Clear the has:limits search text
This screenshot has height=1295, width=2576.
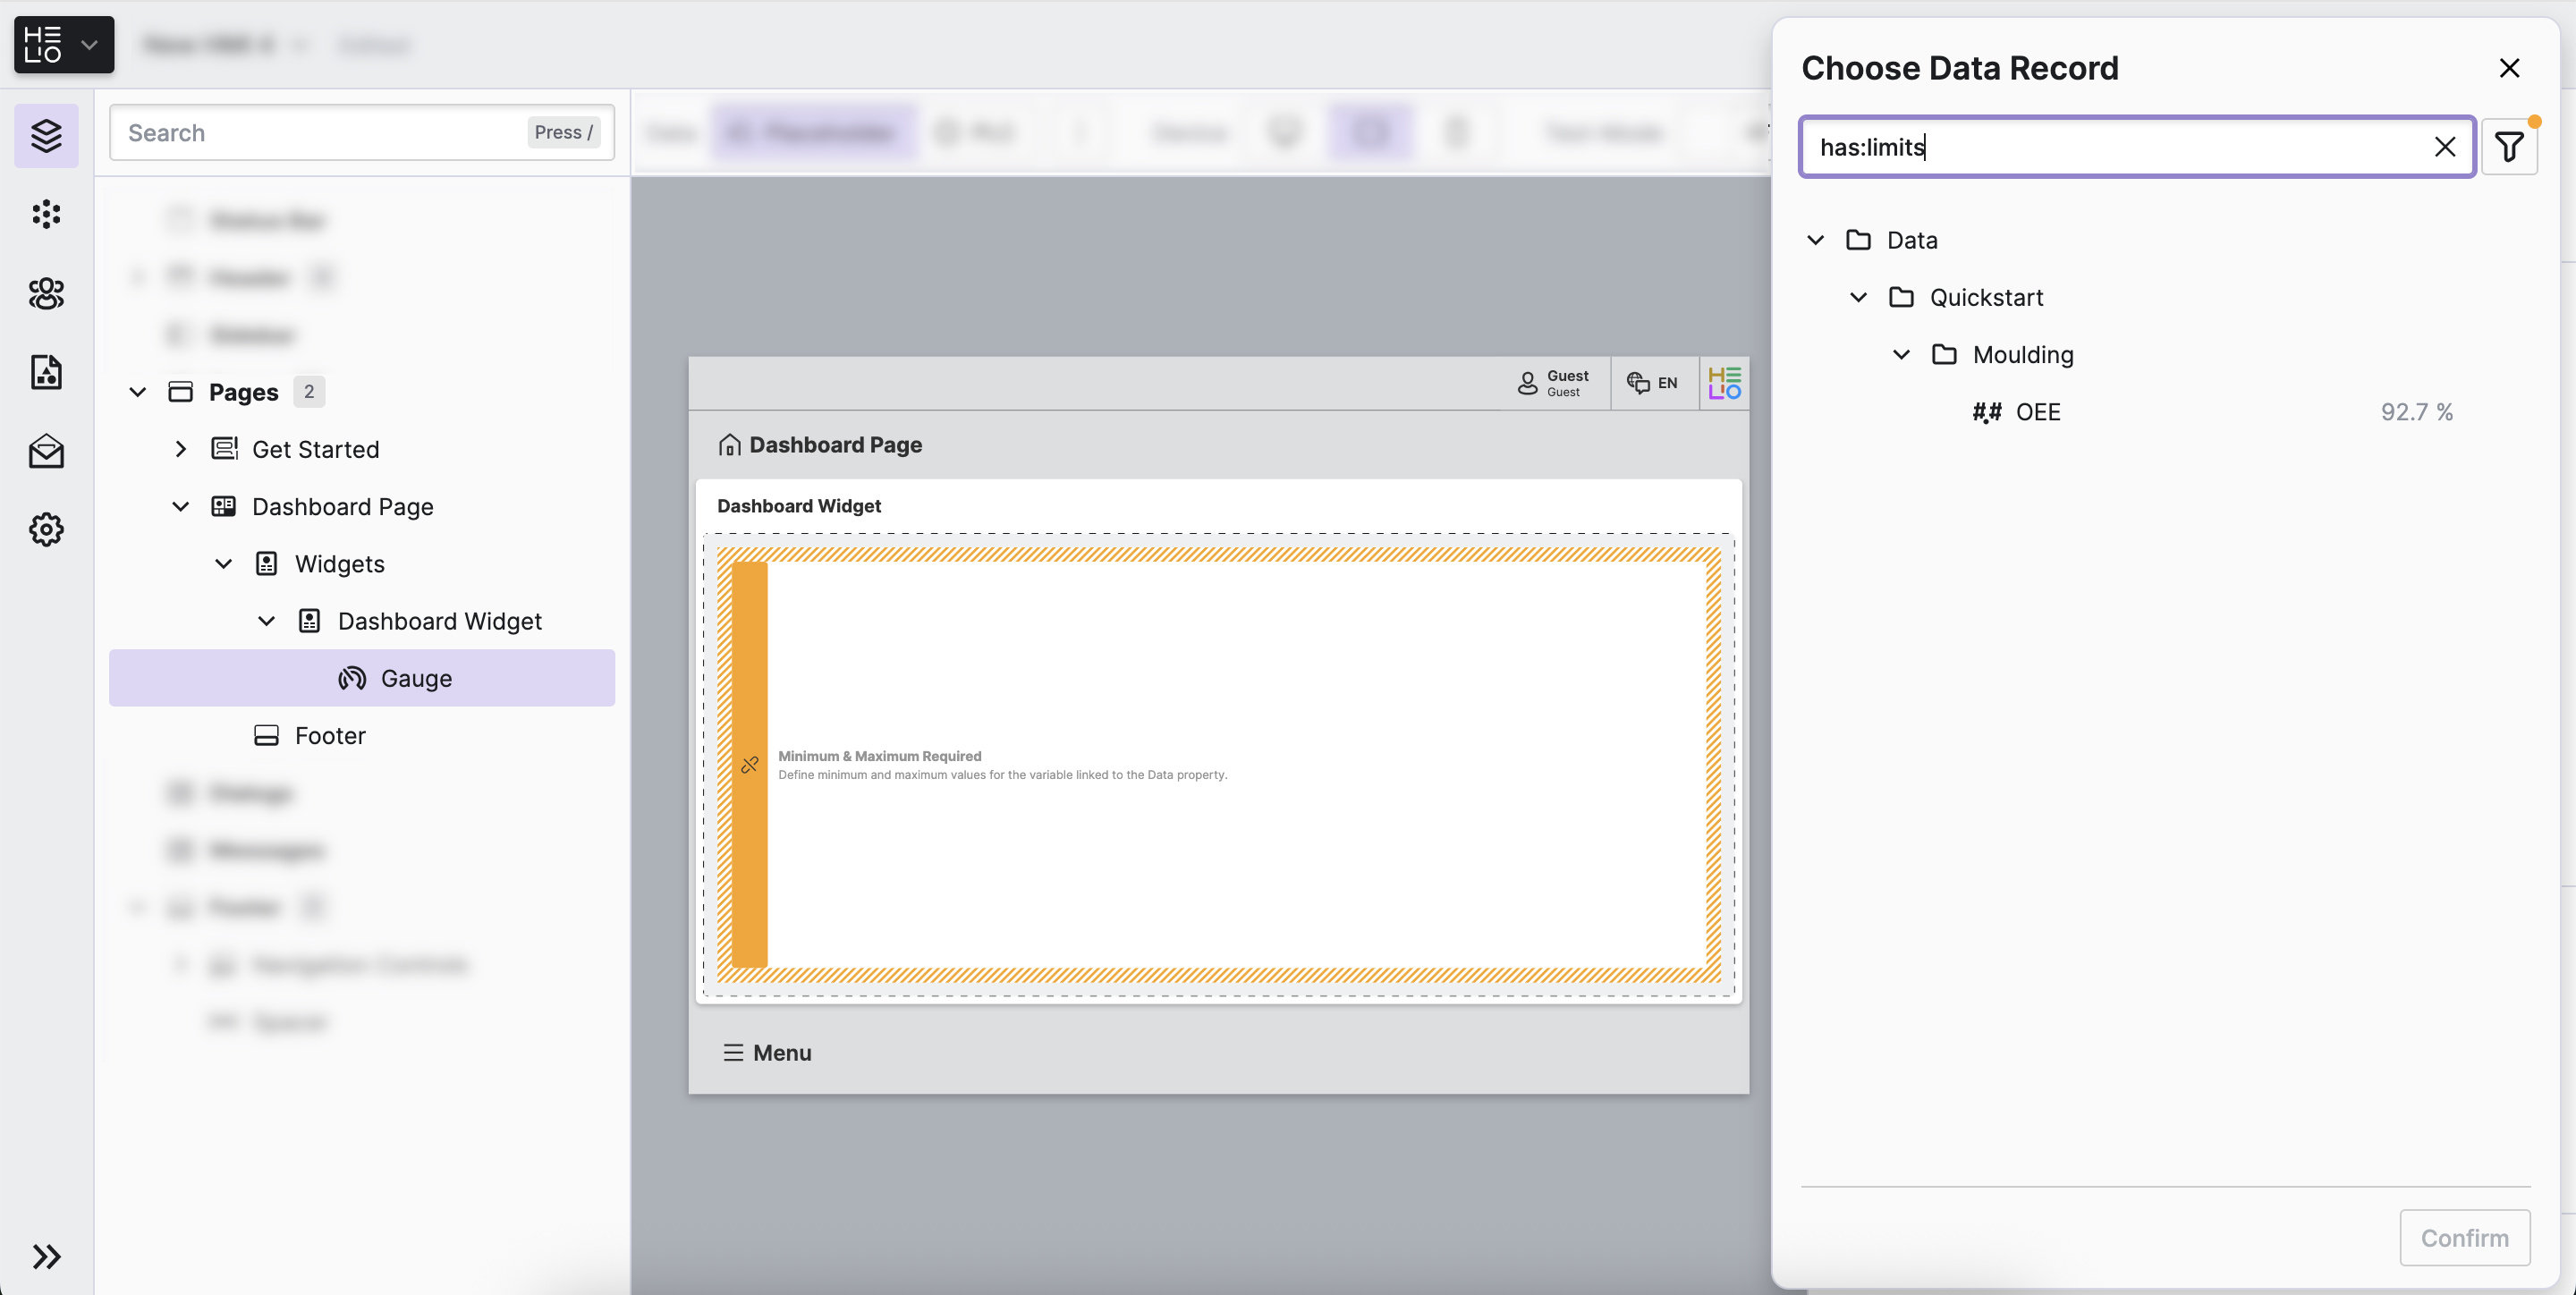[2444, 147]
